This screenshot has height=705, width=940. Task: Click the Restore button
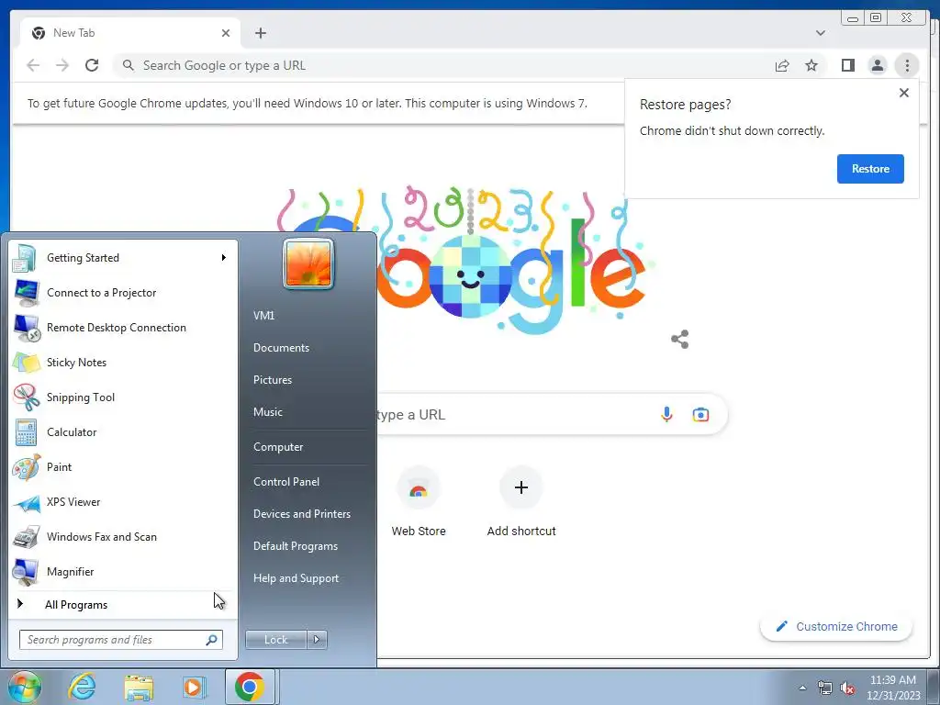click(x=870, y=169)
